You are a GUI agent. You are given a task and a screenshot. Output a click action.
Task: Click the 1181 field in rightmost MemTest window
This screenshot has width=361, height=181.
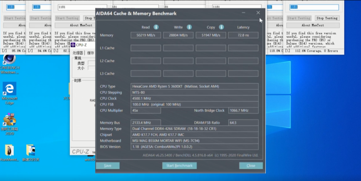(x=314, y=7)
